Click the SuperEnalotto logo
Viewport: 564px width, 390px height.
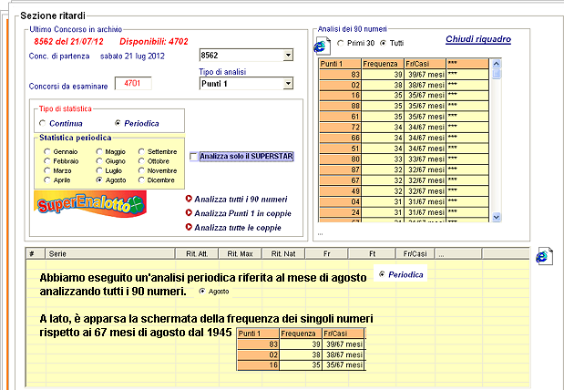point(90,204)
